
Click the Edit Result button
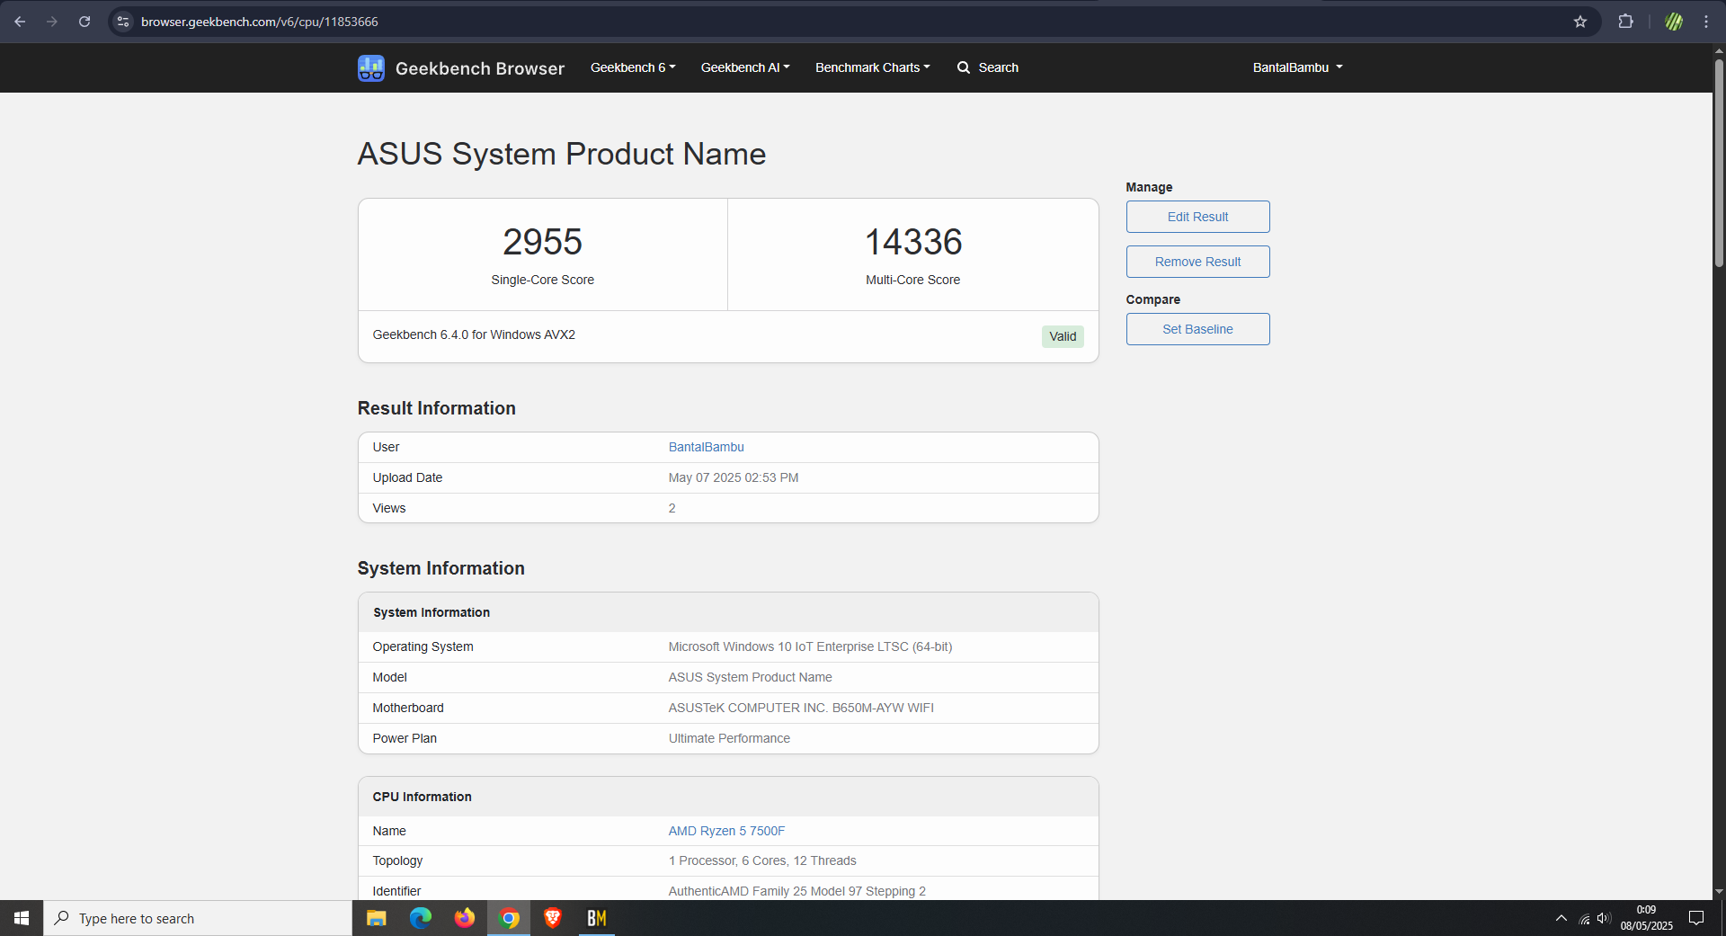(1197, 217)
